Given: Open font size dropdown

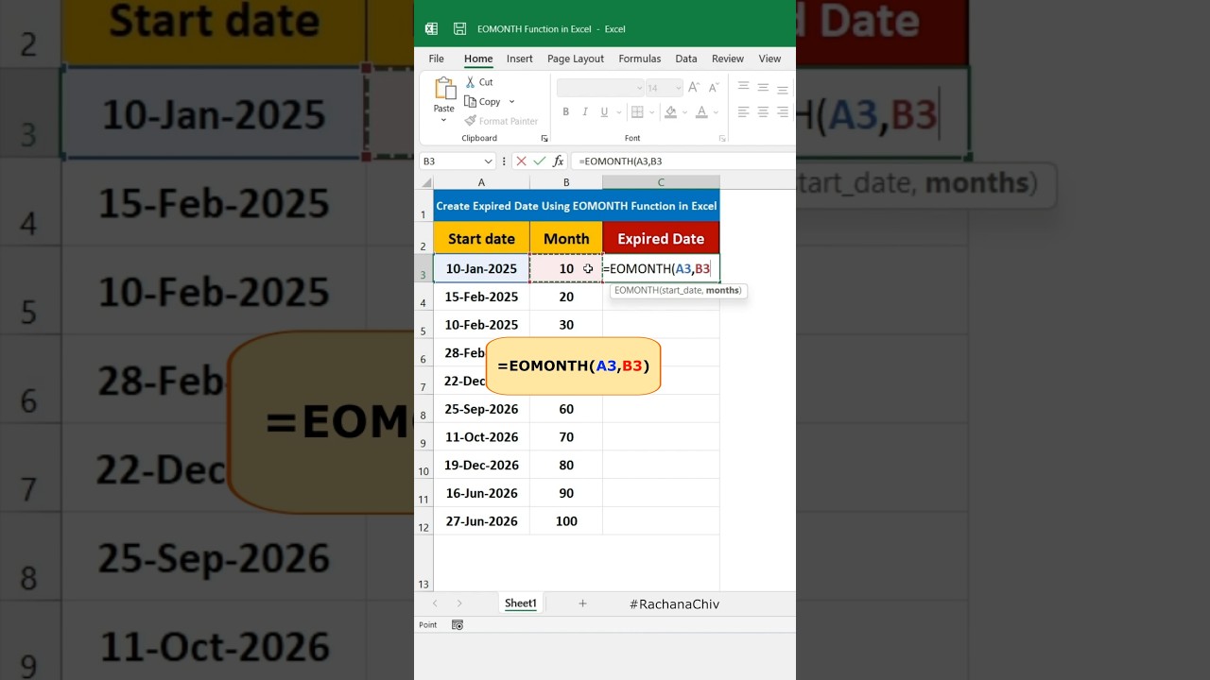Looking at the screenshot, I should (x=677, y=88).
